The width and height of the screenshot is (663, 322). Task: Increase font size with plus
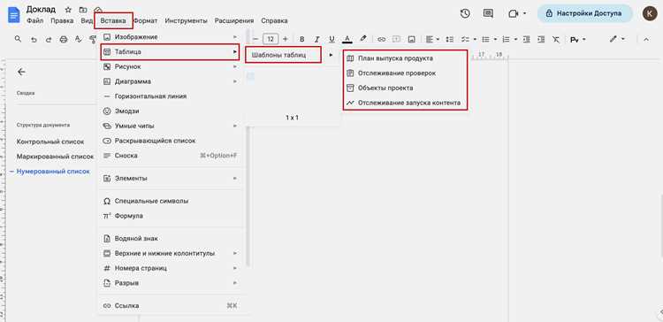tap(285, 39)
